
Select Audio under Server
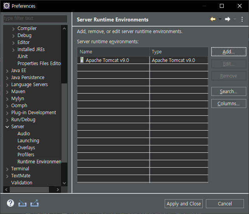(x=24, y=134)
